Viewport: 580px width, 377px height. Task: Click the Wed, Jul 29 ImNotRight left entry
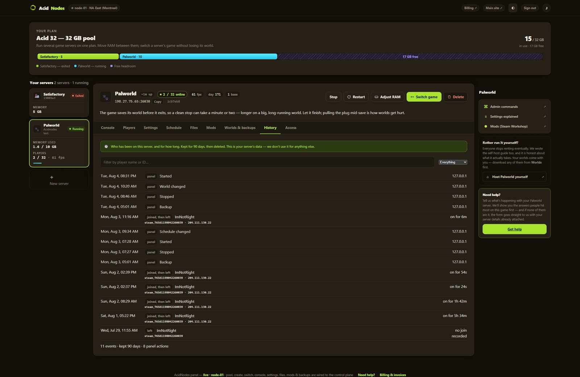click(x=283, y=333)
